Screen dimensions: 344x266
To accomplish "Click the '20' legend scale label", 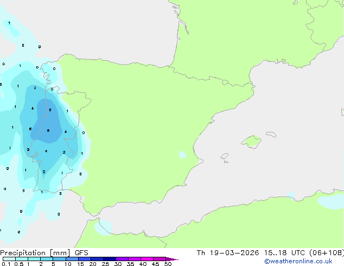I will click(x=93, y=264).
